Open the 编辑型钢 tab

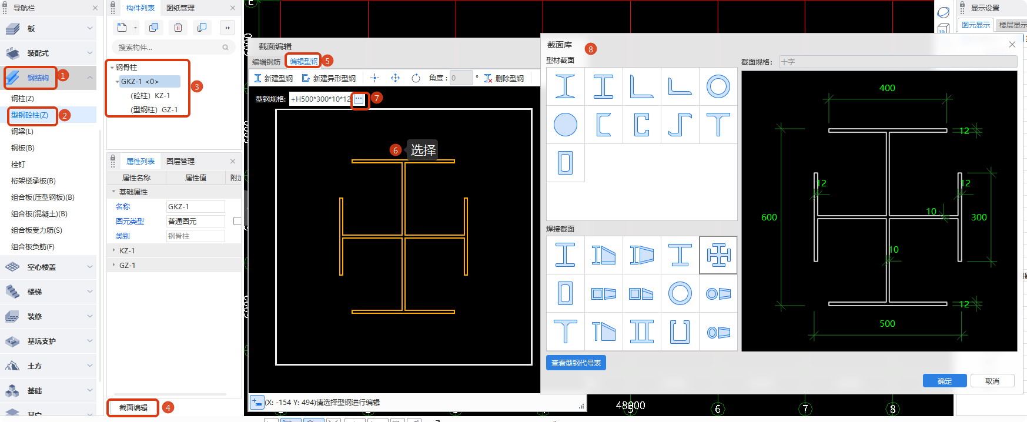[303, 61]
